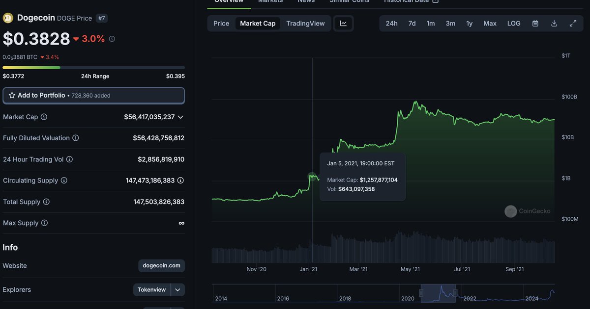Open the Markets tab
Viewport: 590px width, 309px height.
pyautogui.click(x=270, y=1)
